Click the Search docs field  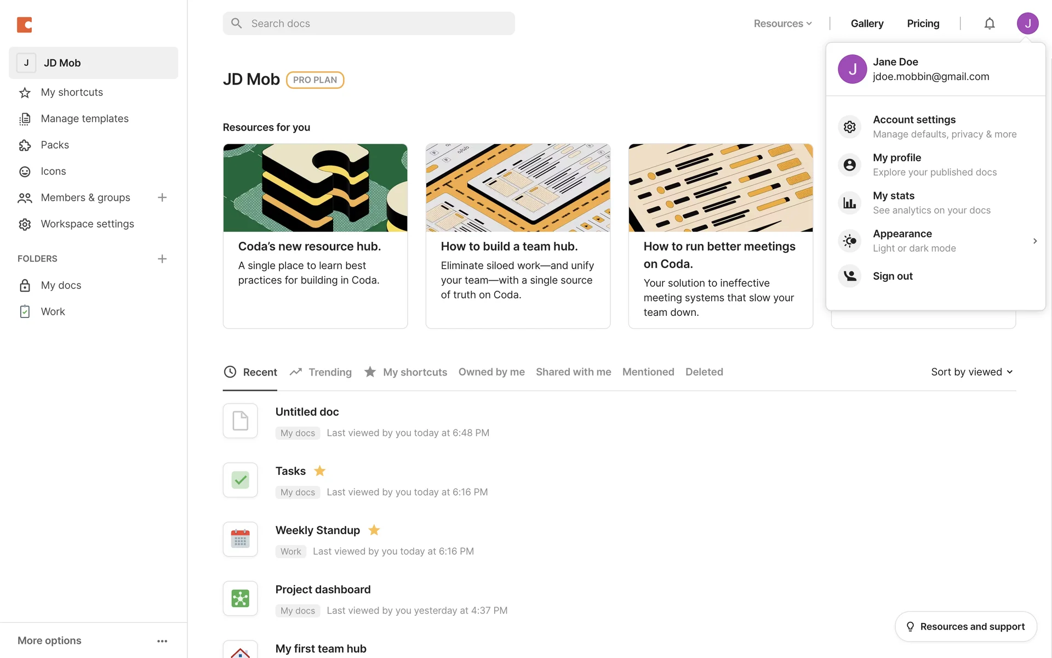(x=369, y=24)
